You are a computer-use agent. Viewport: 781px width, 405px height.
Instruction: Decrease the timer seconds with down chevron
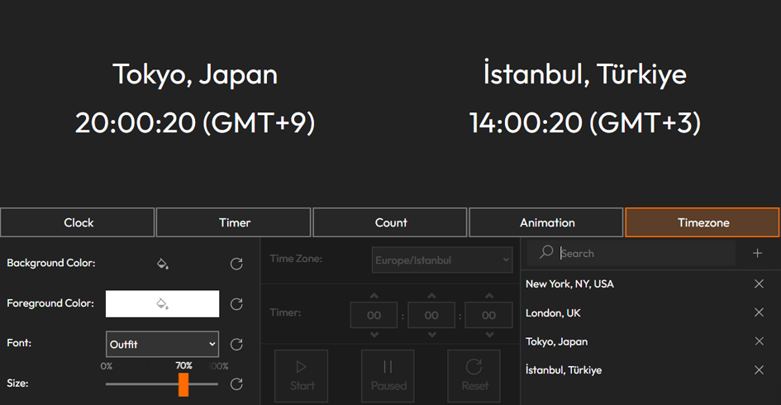tap(488, 335)
